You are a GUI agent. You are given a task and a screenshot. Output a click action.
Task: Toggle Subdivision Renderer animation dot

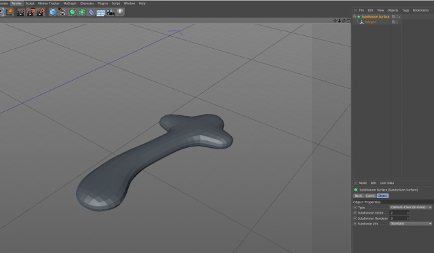click(355, 218)
